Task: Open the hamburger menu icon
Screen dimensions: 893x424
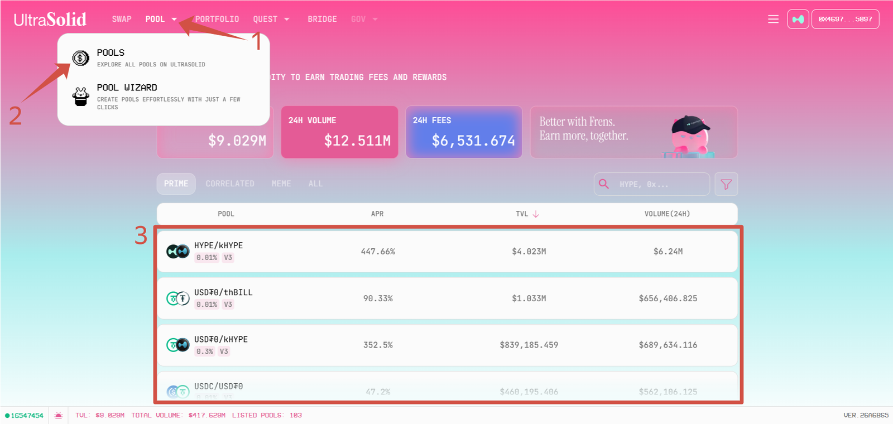Action: [773, 20]
